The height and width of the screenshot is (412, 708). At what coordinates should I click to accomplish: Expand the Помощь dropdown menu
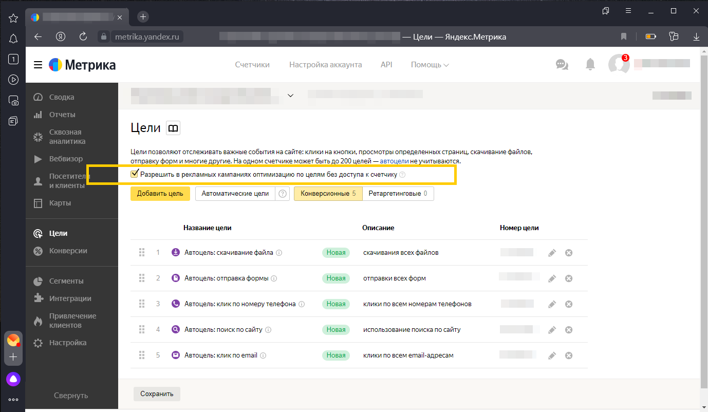coord(430,65)
